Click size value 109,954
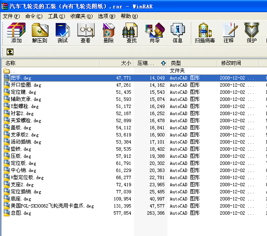Viewport: 267px width, 236px height. 122,199
